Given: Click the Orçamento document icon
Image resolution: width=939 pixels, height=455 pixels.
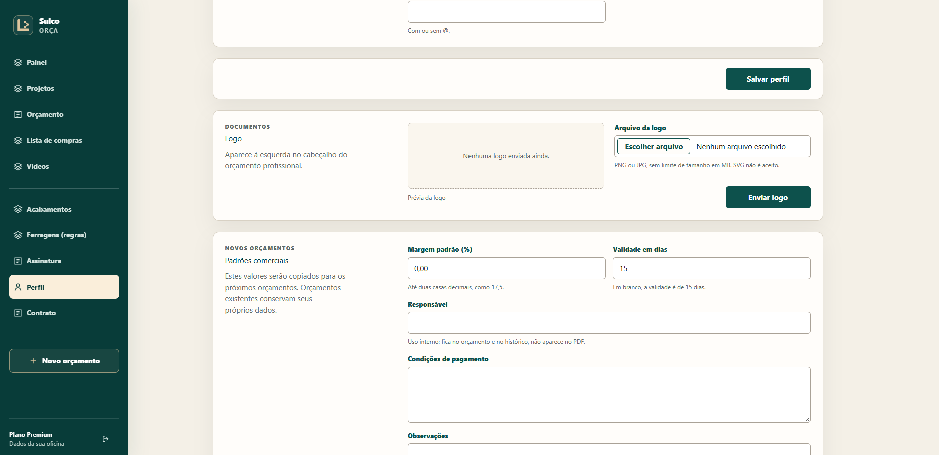Looking at the screenshot, I should 18,114.
